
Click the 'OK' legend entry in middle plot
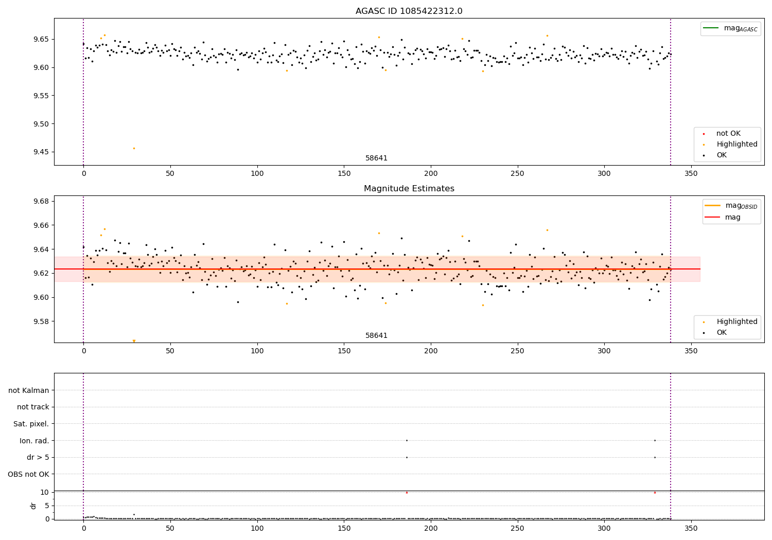click(x=722, y=333)
